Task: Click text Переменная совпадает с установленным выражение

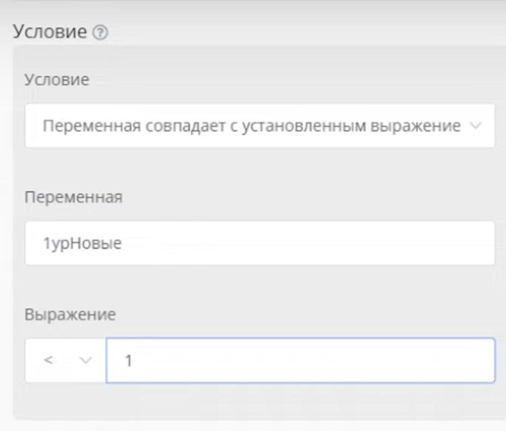Action: pyautogui.click(x=252, y=126)
